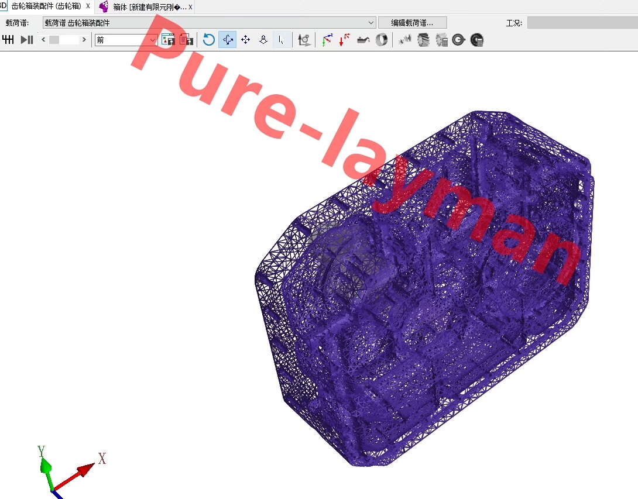Click the bearing ring icon

[381, 40]
